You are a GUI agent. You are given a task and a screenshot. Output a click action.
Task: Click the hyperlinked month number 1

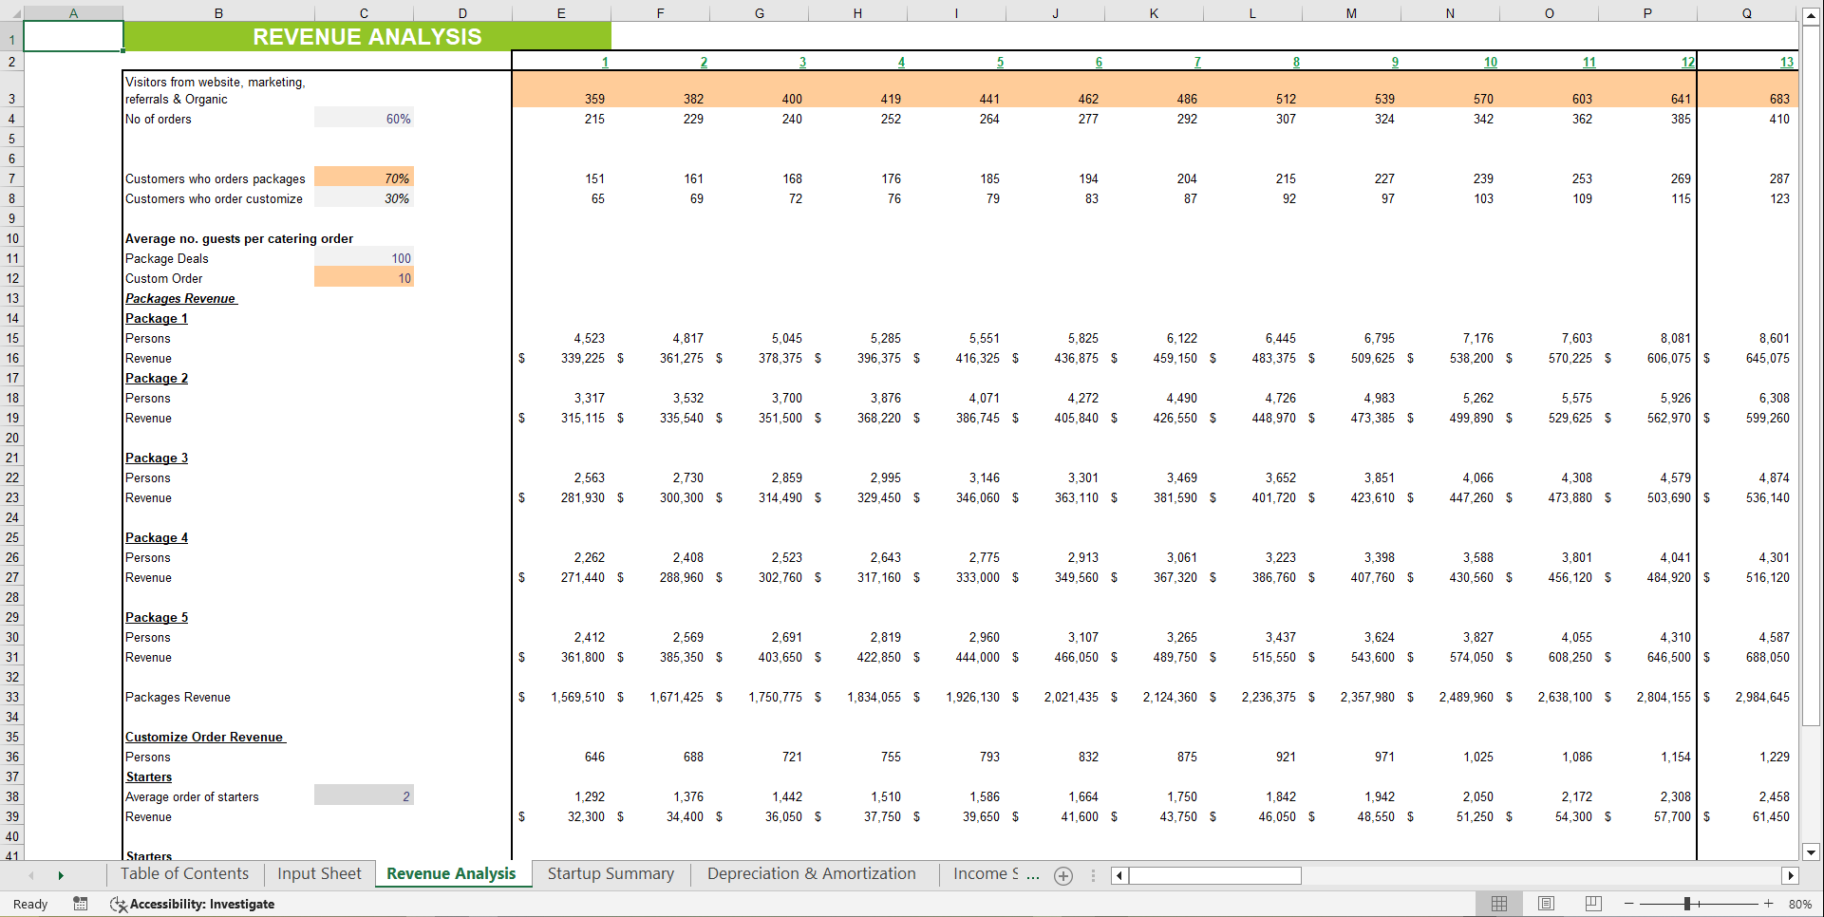click(605, 62)
